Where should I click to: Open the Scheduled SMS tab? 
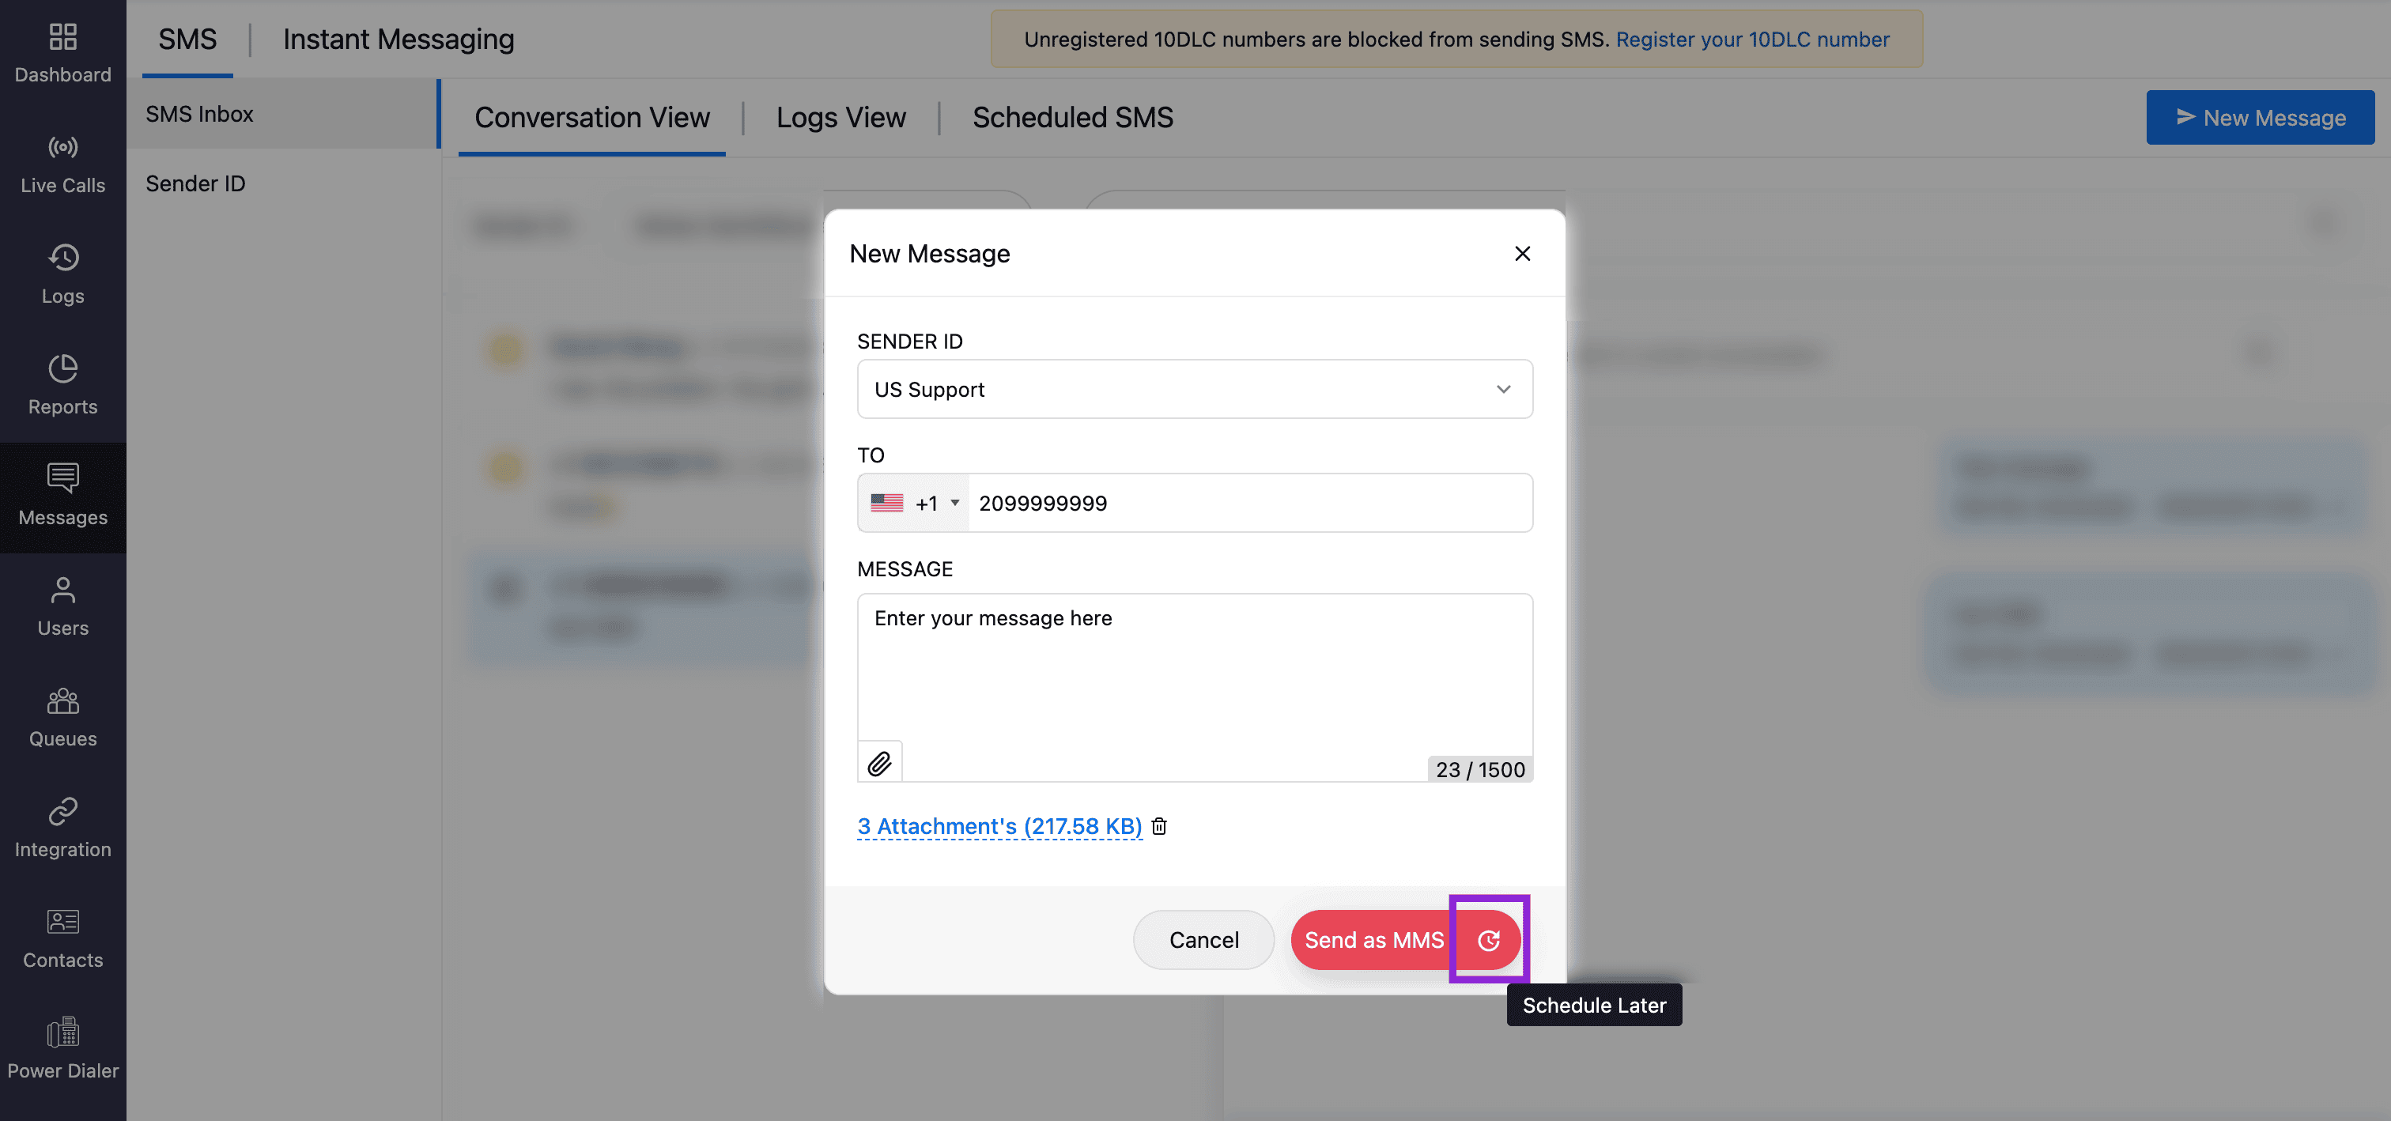(x=1072, y=118)
